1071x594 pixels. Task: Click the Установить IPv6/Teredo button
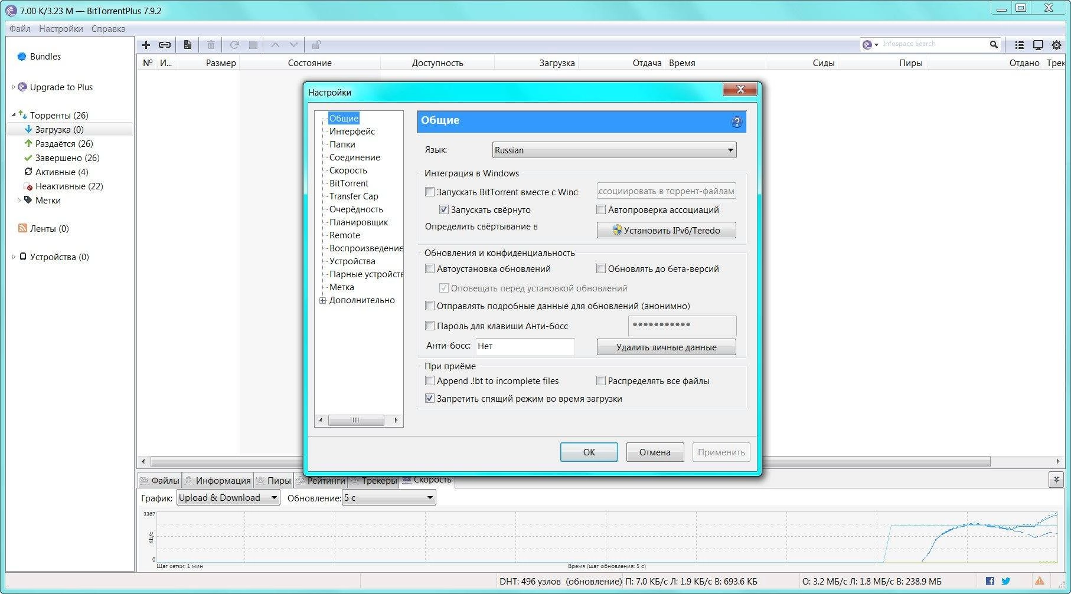(x=666, y=230)
